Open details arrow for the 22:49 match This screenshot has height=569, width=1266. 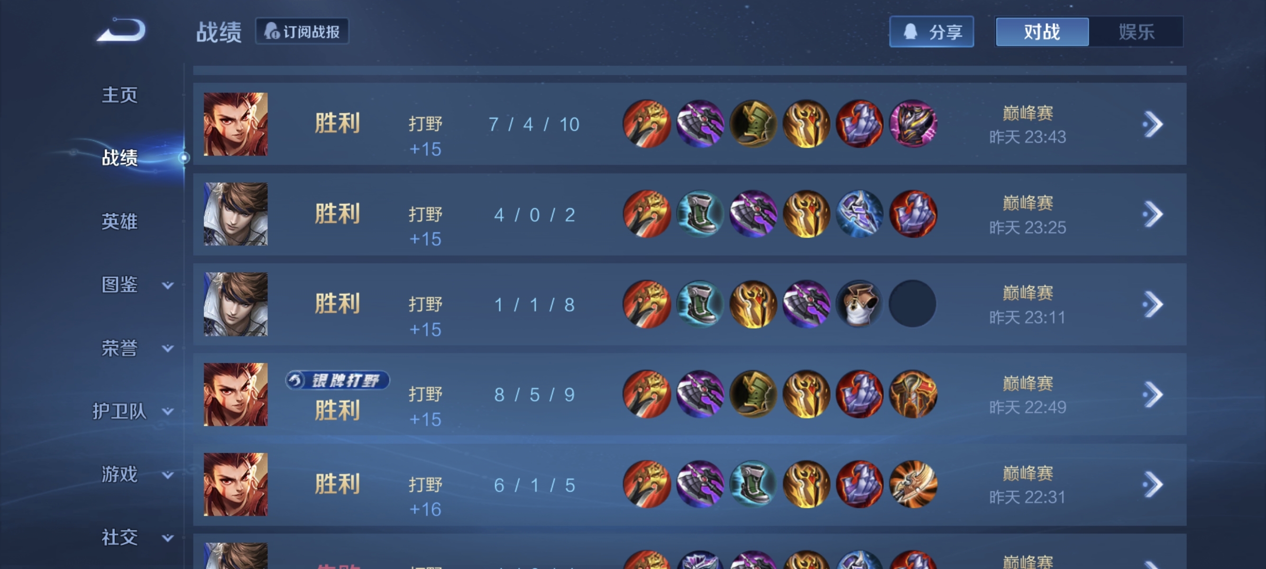point(1153,394)
